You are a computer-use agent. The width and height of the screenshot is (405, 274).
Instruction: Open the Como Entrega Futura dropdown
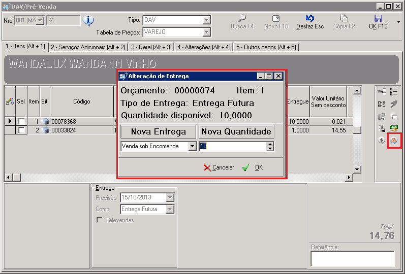(170, 209)
